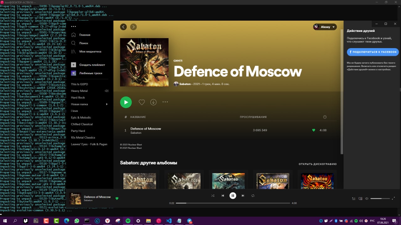Open Windows Settings gear from taskbar
The height and width of the screenshot is (225, 401).
point(138,221)
